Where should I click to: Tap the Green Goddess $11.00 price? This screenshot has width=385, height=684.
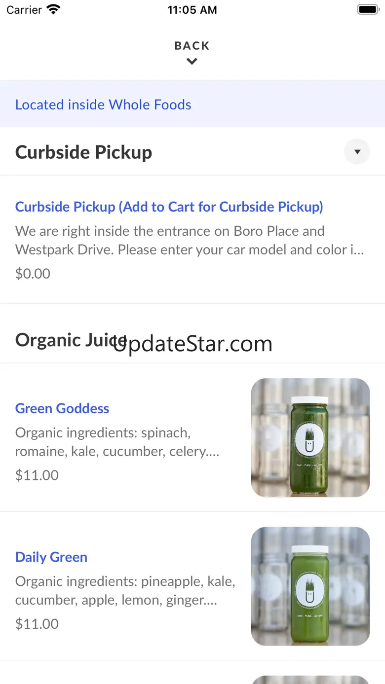pos(37,475)
